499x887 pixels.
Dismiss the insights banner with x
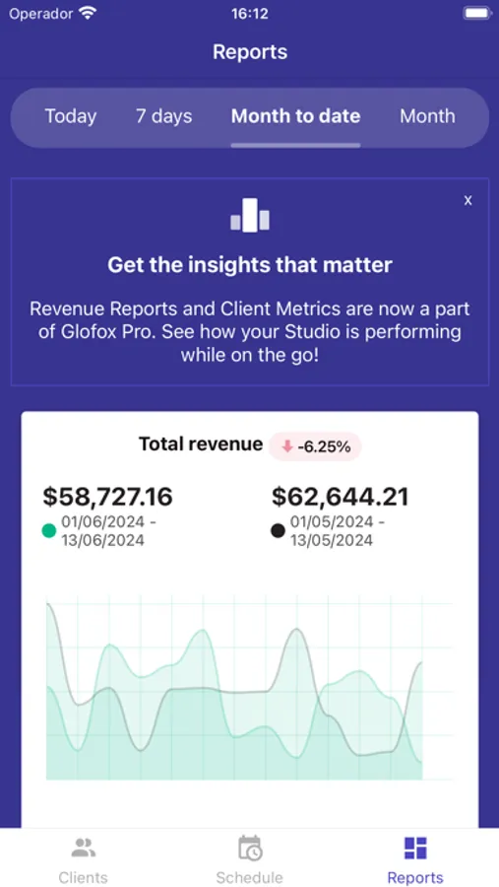(468, 200)
